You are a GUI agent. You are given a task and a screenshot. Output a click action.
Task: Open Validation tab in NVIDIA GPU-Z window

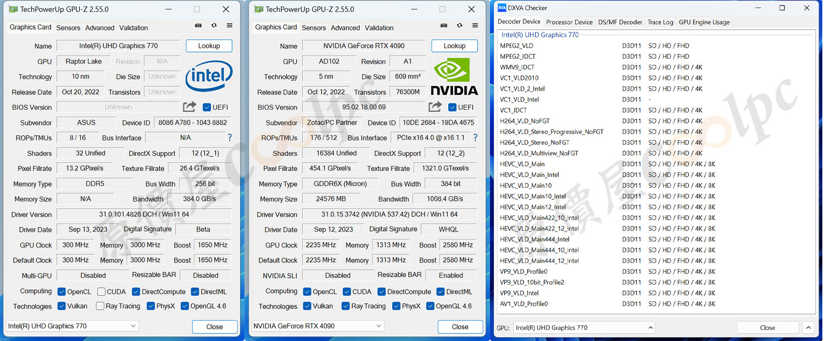point(379,27)
